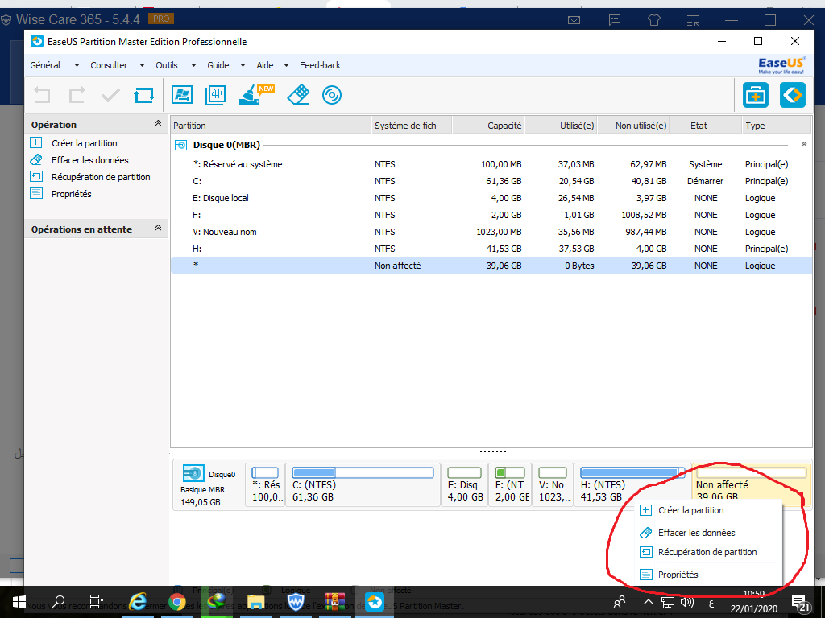Open the Windows Start menu
This screenshot has height=618, width=825.
point(19,602)
